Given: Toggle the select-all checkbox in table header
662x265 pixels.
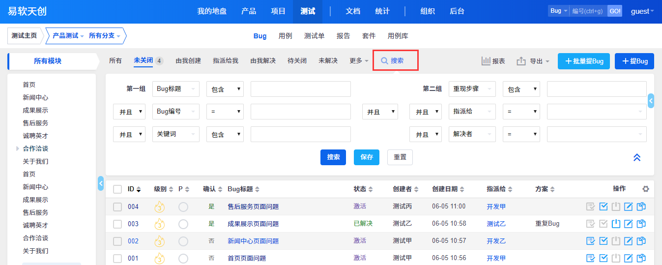Looking at the screenshot, I should pyautogui.click(x=117, y=189).
